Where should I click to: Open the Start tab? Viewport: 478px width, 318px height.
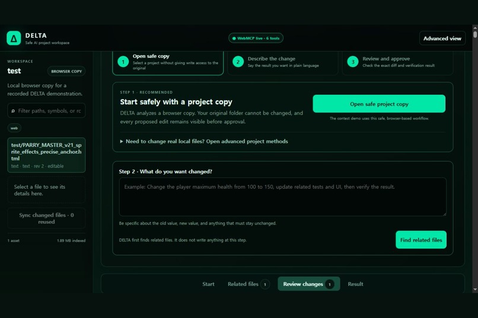(x=208, y=284)
